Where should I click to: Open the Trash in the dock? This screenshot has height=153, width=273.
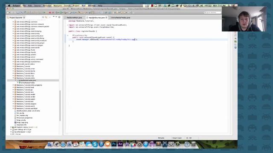[193, 144]
